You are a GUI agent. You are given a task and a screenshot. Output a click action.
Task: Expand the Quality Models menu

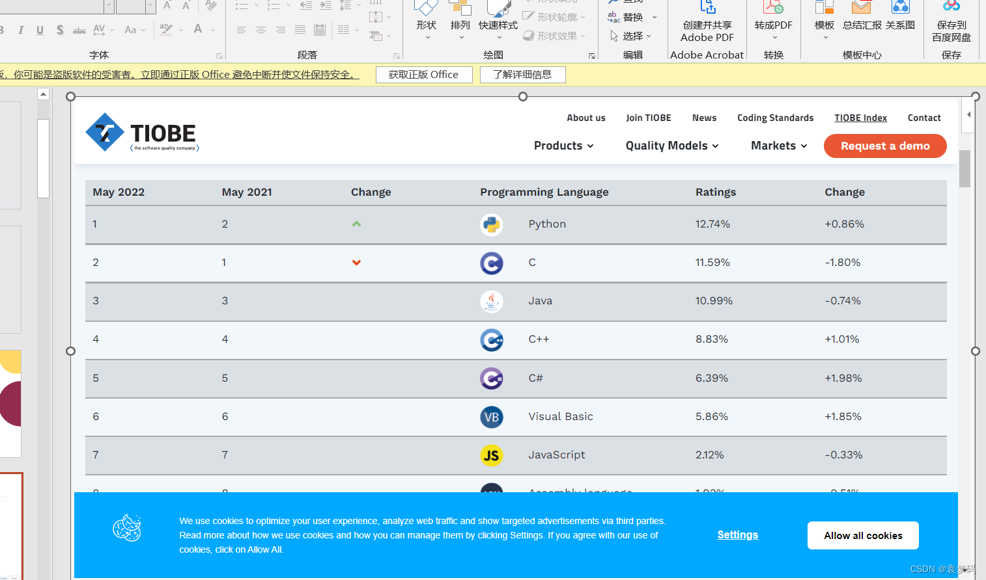pos(672,146)
